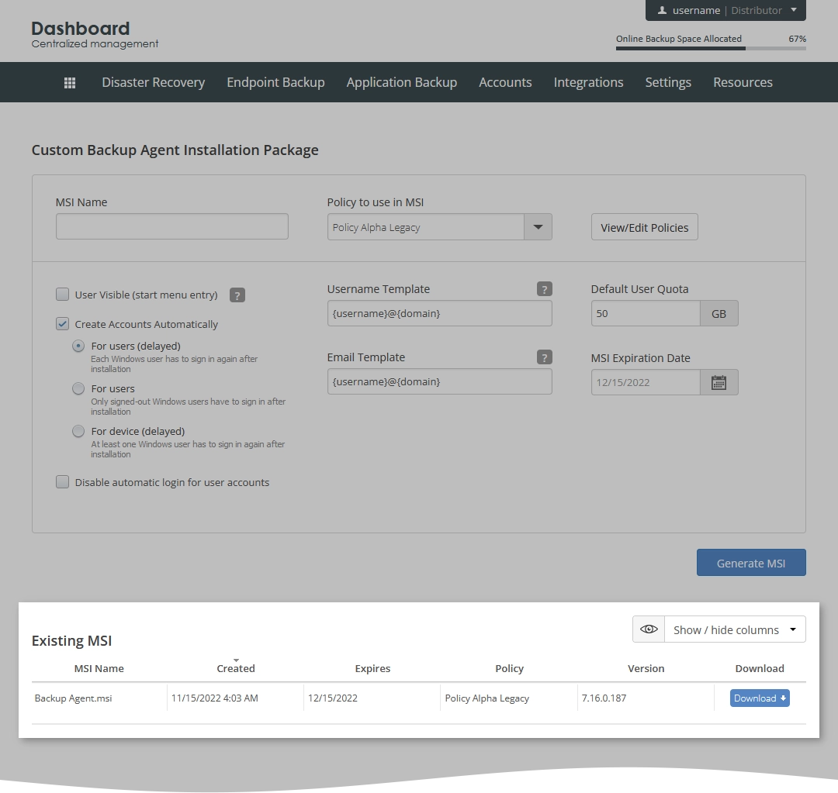The width and height of the screenshot is (838, 793).
Task: Click the MSI Expiration Date field
Action: (646, 382)
